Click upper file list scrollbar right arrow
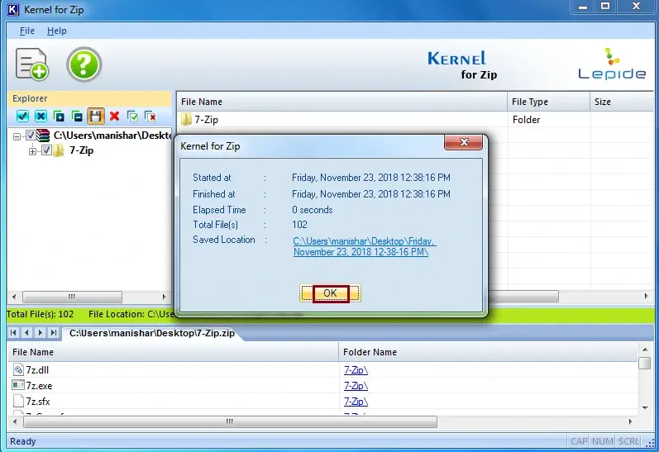 click(646, 296)
